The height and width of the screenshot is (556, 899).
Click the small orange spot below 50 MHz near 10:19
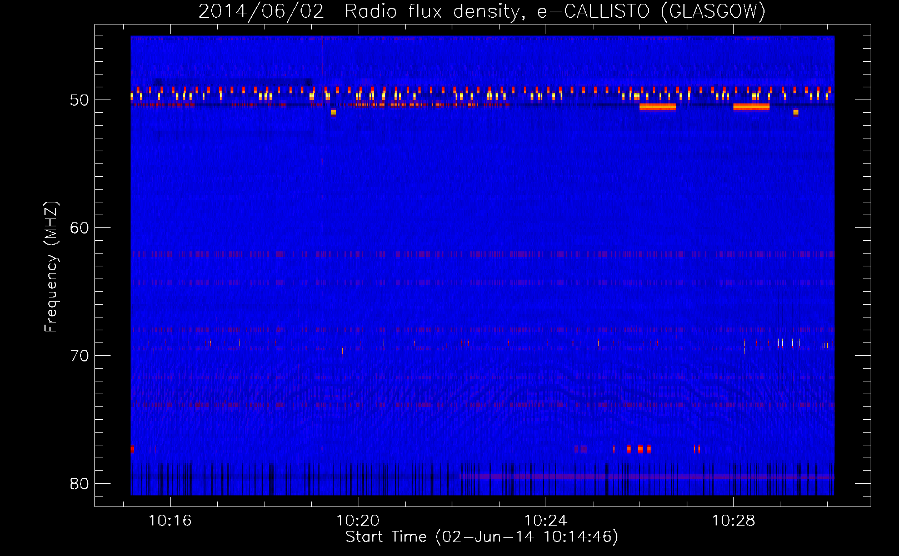333,112
